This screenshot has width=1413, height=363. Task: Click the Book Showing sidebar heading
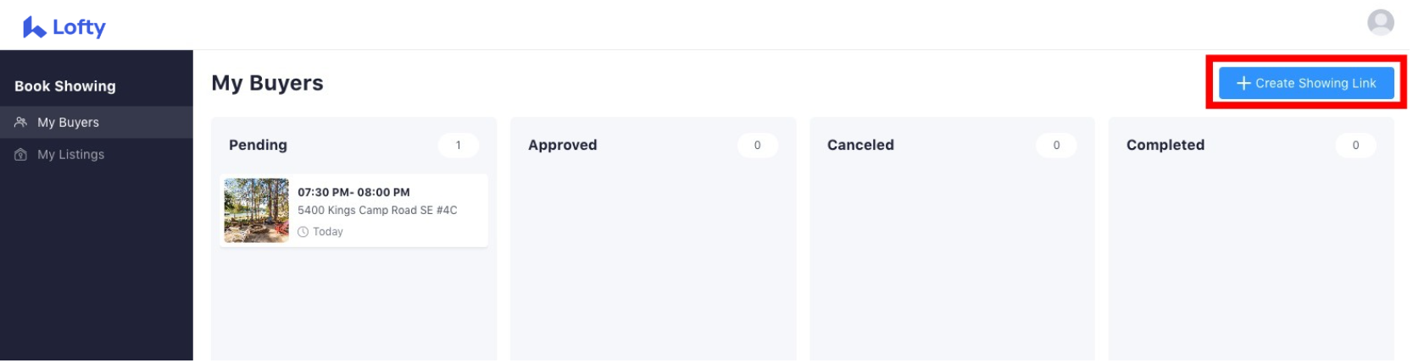pos(65,86)
